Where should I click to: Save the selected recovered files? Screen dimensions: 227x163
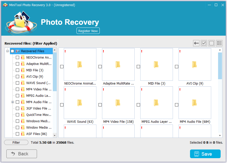[205, 154]
